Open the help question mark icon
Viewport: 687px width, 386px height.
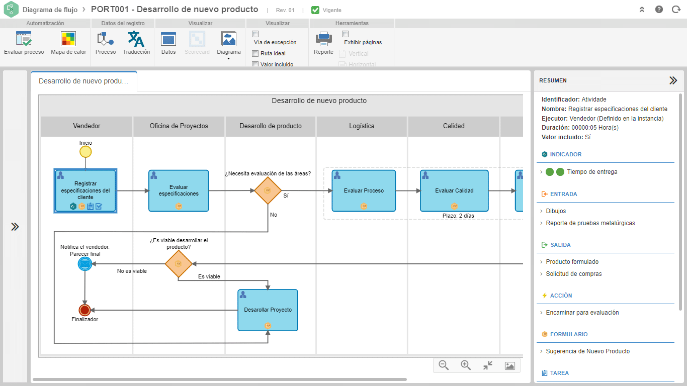[659, 10]
